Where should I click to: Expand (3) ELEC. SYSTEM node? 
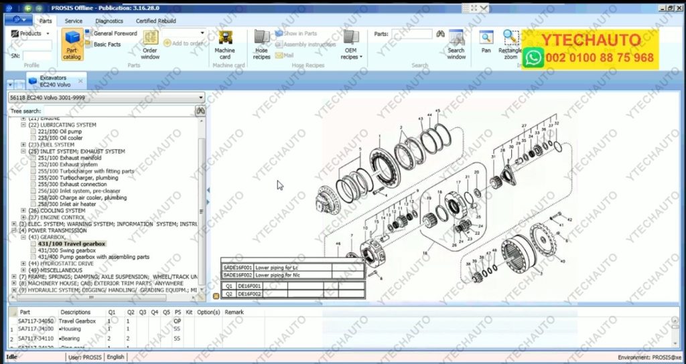[14, 223]
